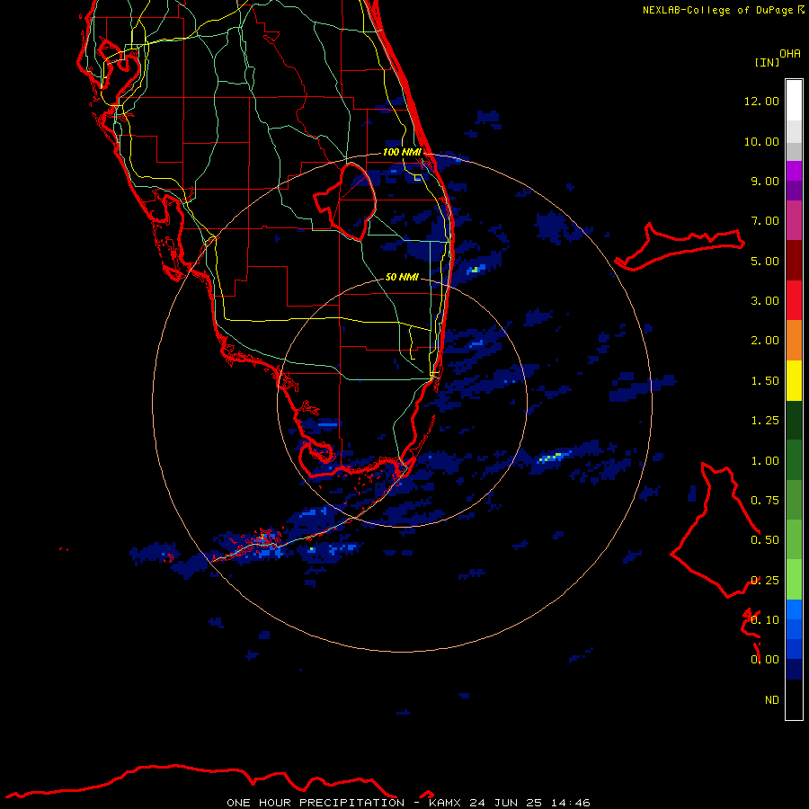Click the 1.25 legend value
The image size is (809, 809).
765,421
